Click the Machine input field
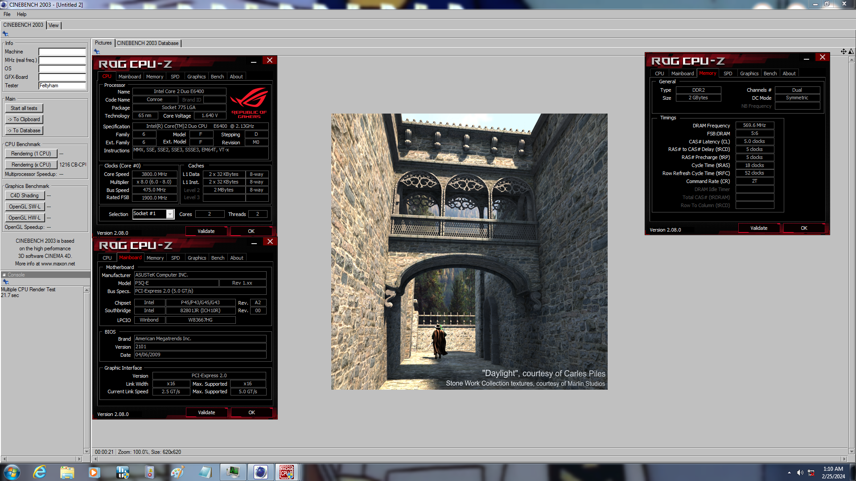Viewport: 856px width, 481px height. tap(62, 52)
